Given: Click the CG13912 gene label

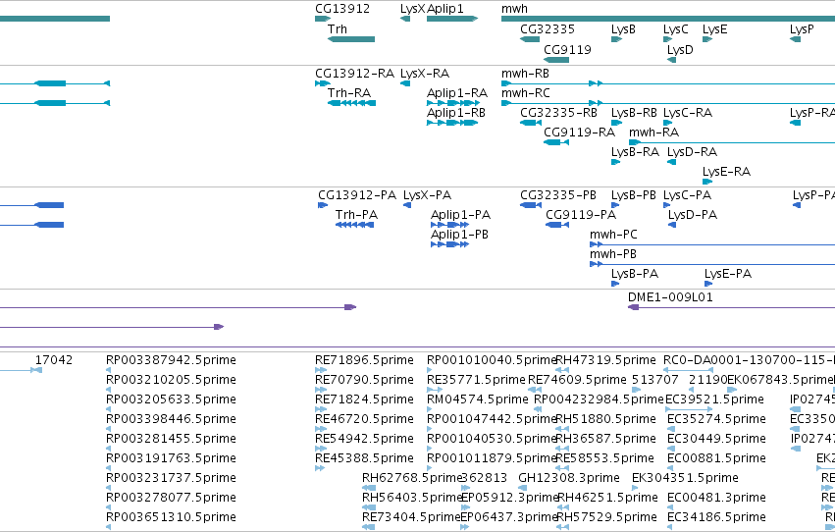Looking at the screenshot, I should pyautogui.click(x=342, y=9).
